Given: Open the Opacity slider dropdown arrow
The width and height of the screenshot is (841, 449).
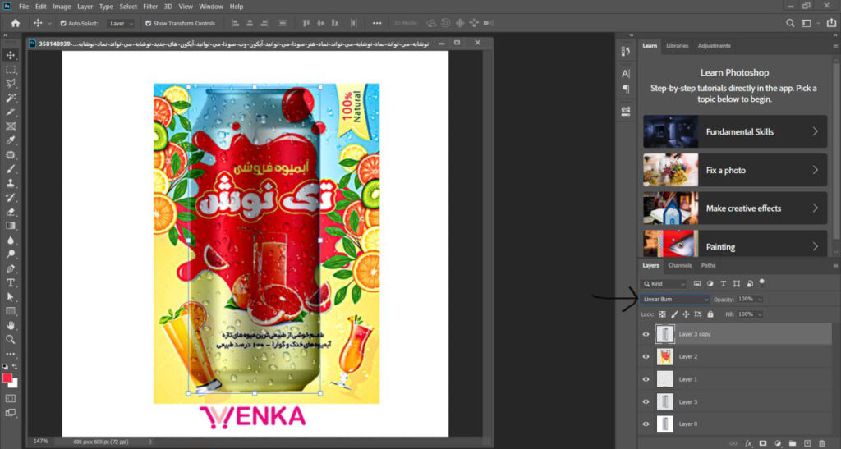Looking at the screenshot, I should click(760, 299).
